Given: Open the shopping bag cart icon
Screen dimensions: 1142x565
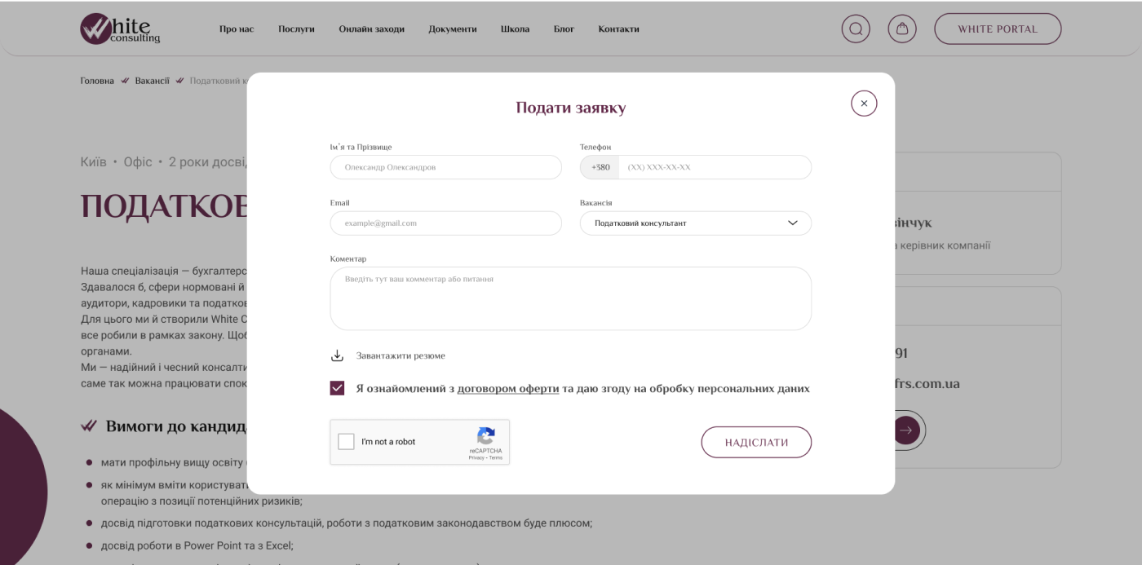Looking at the screenshot, I should [902, 29].
